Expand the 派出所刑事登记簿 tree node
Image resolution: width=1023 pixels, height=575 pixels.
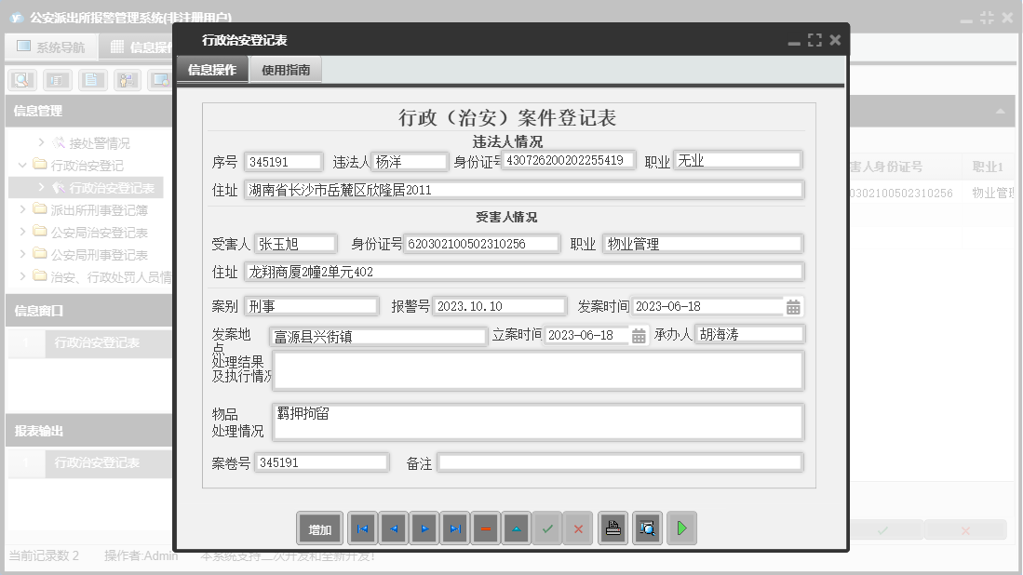[20, 208]
